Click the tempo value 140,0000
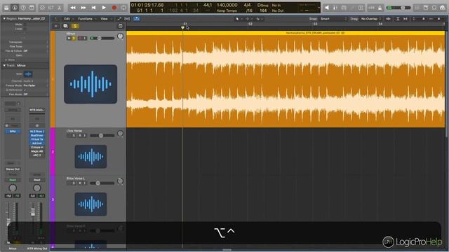Viewport: 449px width, 252px height. tap(227, 5)
